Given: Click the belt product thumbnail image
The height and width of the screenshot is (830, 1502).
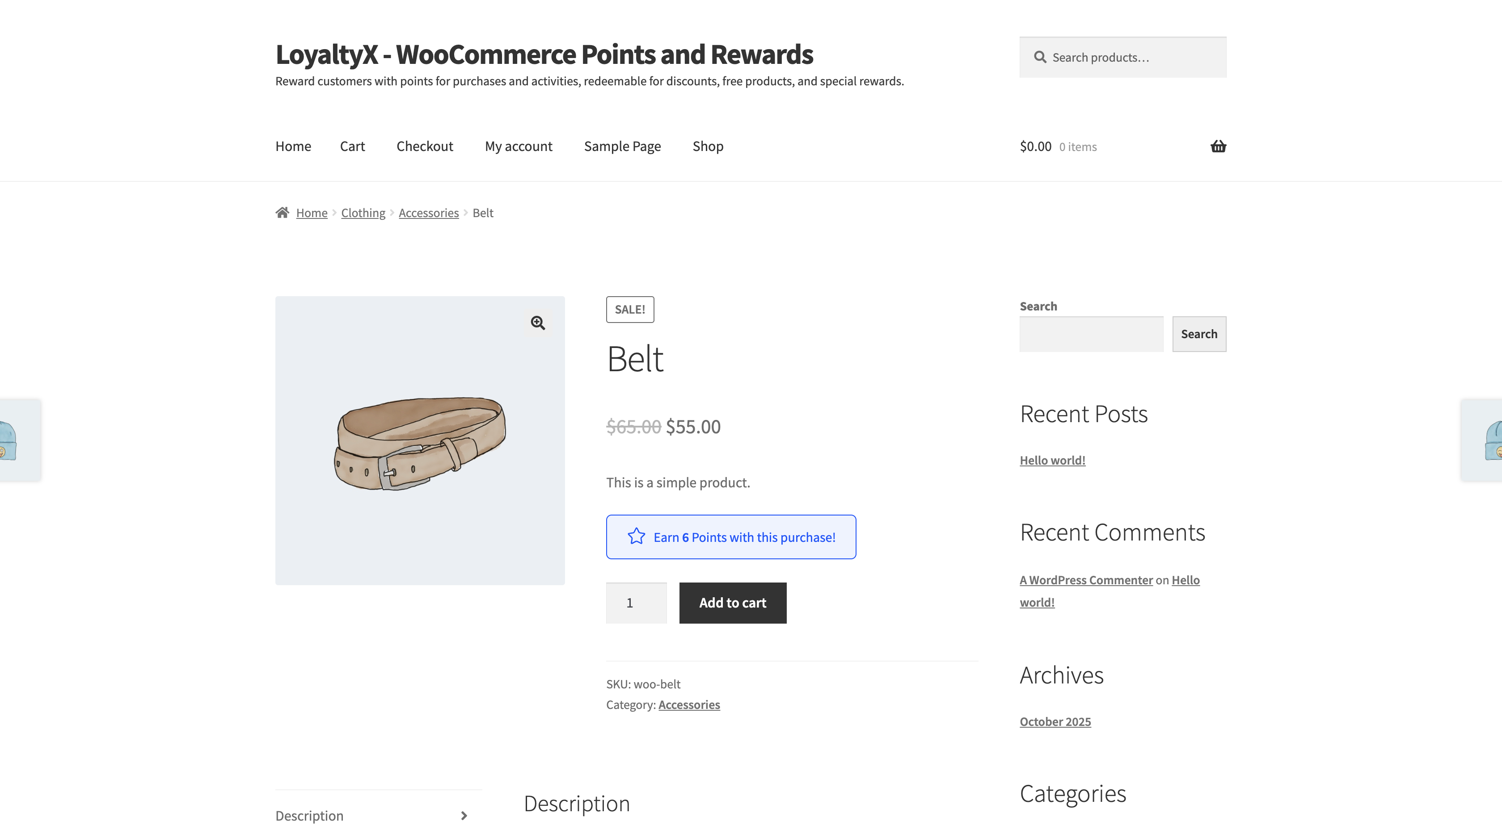Looking at the screenshot, I should [x=420, y=440].
